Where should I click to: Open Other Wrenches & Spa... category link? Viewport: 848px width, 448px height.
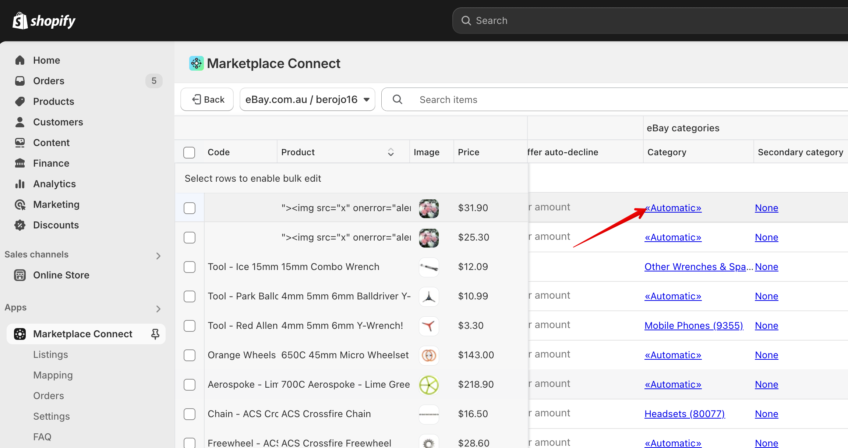699,267
